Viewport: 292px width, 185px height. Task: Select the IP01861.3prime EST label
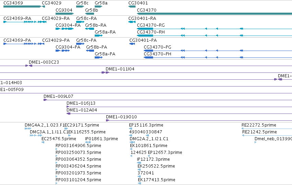tap(102, 139)
